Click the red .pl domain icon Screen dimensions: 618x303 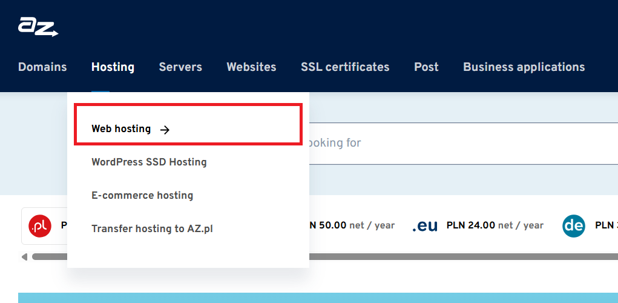coord(40,225)
